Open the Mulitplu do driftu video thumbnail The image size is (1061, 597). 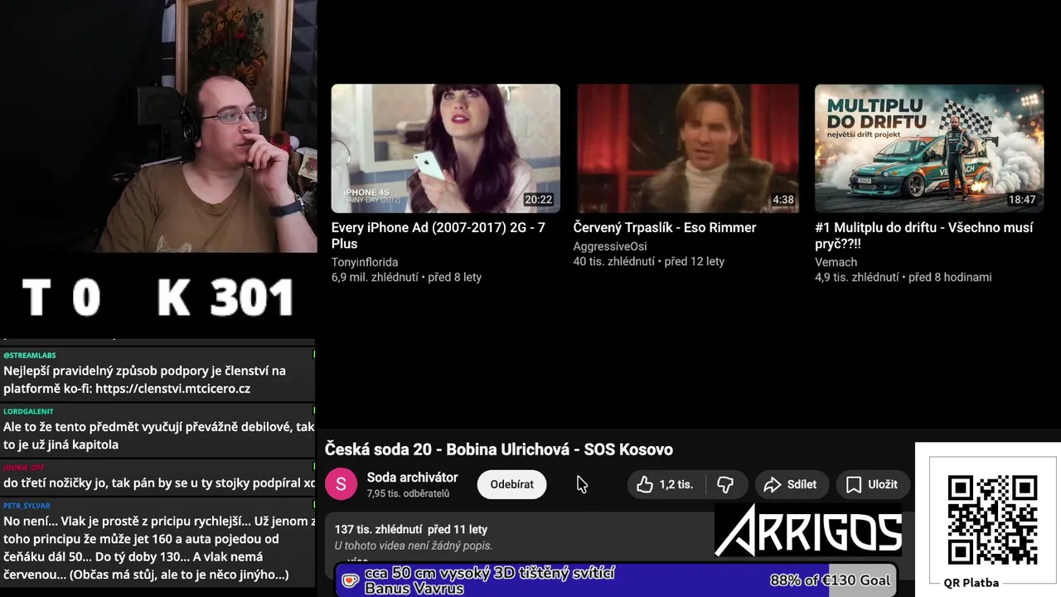[x=929, y=148]
